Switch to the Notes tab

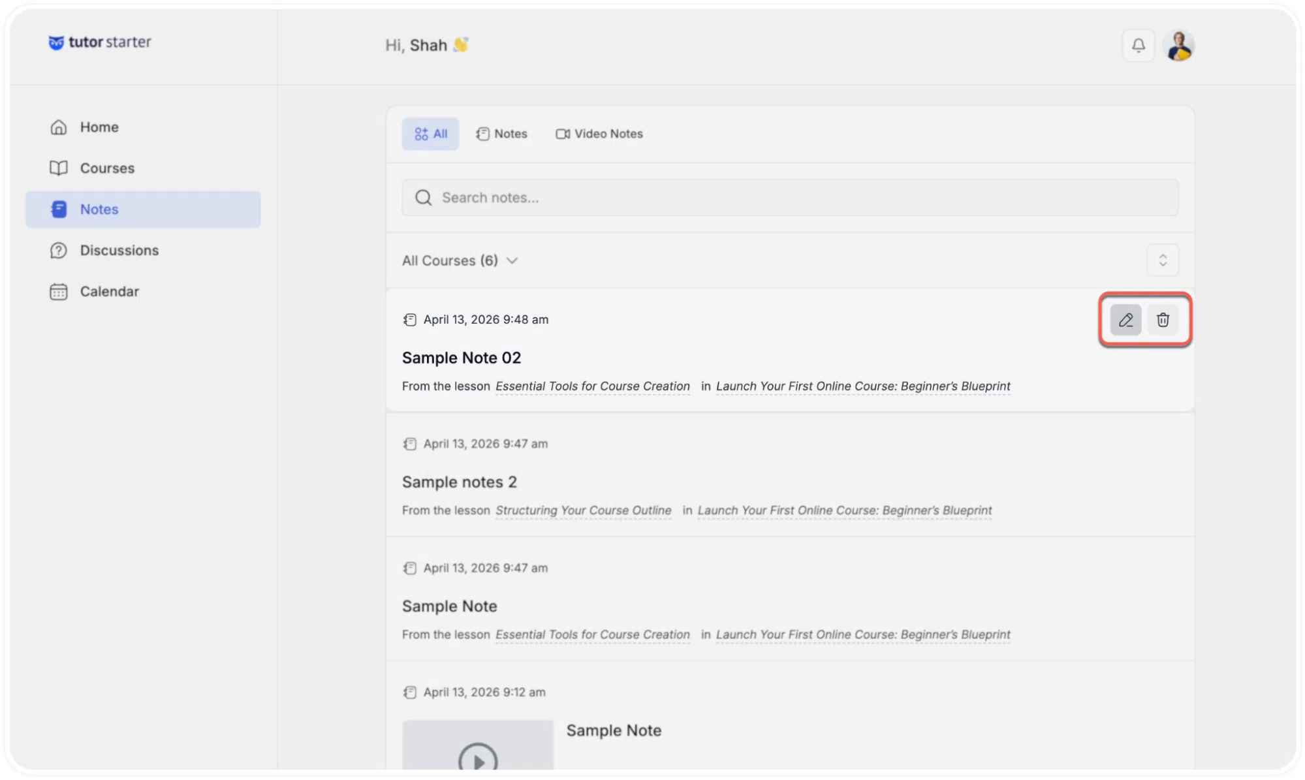tap(501, 134)
